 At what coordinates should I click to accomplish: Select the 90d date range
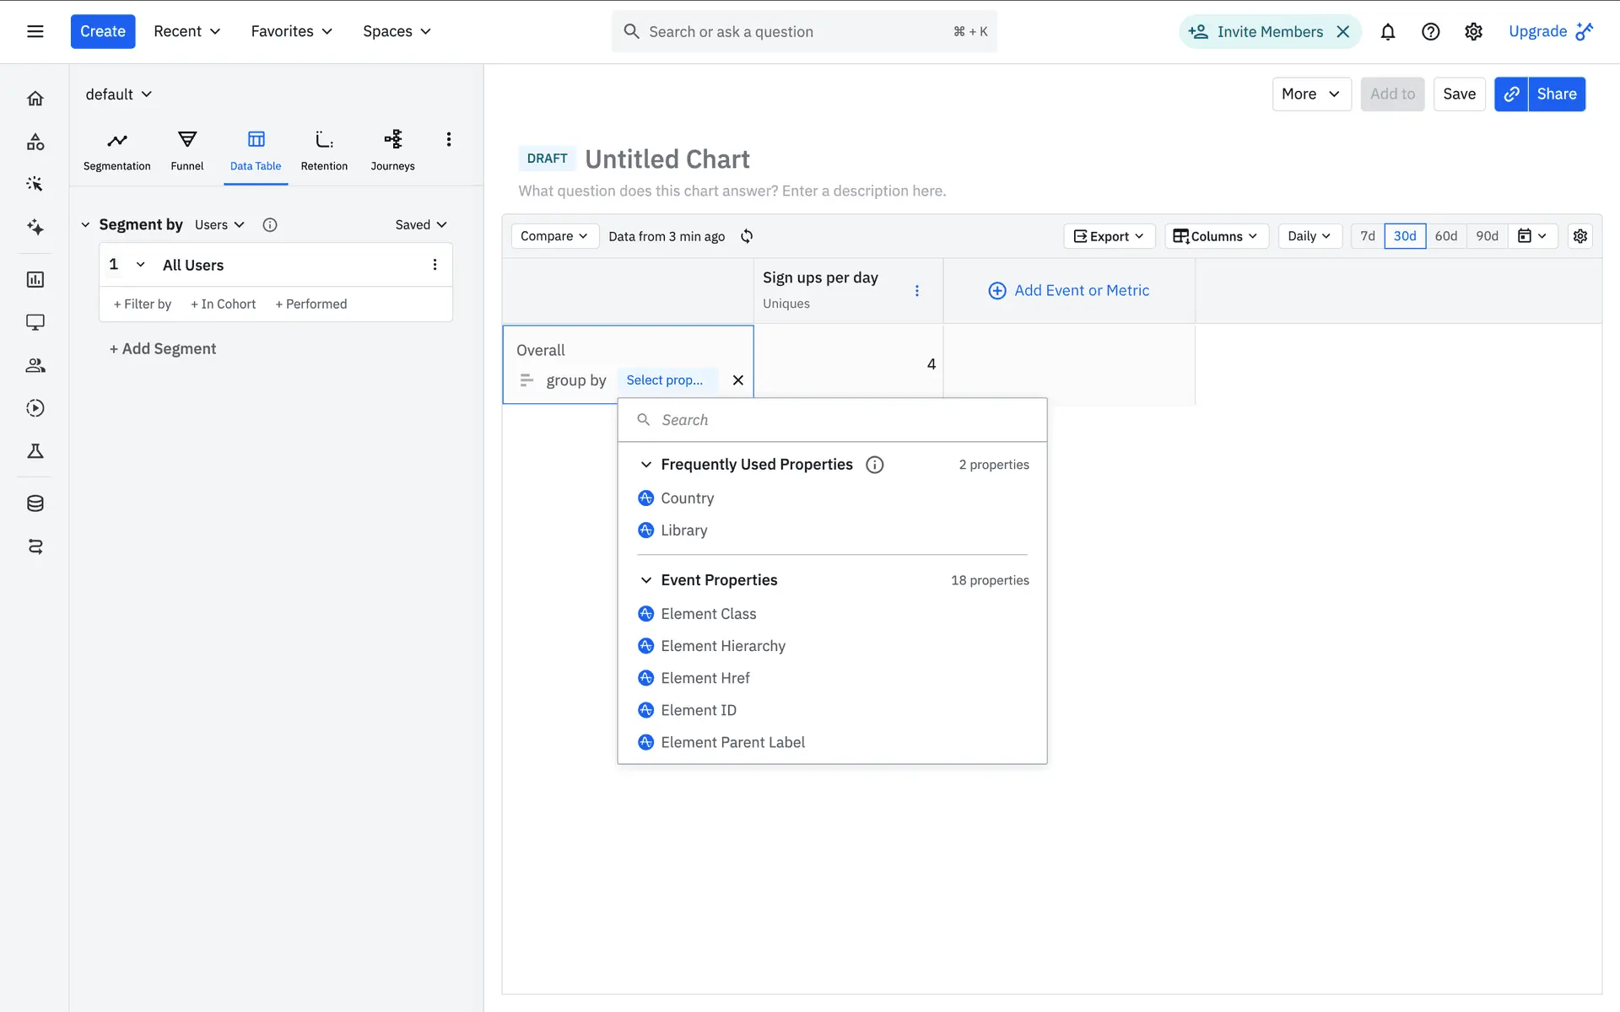click(1487, 236)
